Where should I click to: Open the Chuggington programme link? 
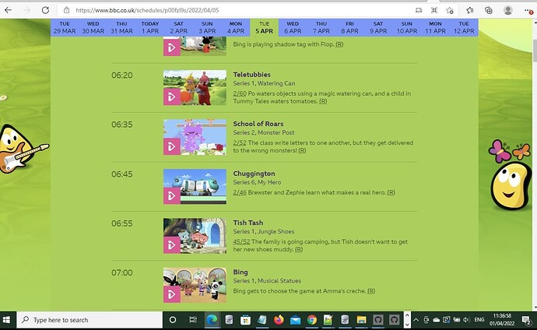tap(254, 174)
